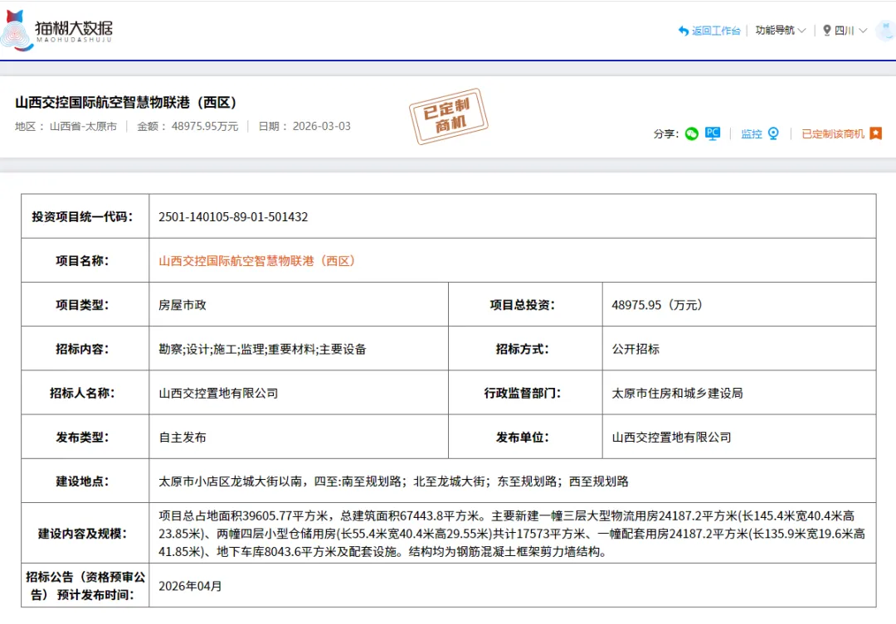The height and width of the screenshot is (624, 896).
Task: Open the 四川 region dropdown
Action: [850, 31]
